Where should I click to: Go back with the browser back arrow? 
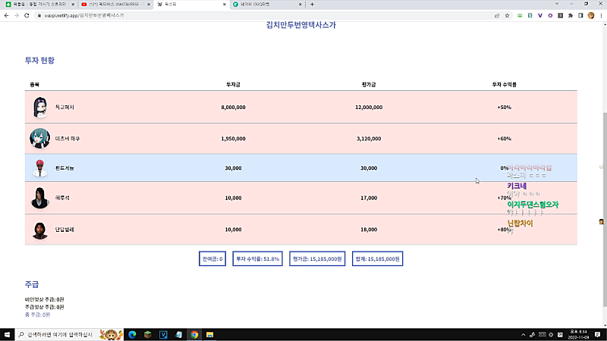click(6, 15)
